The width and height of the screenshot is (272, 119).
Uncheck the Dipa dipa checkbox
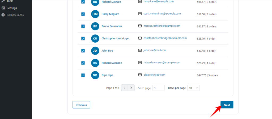click(x=83, y=75)
